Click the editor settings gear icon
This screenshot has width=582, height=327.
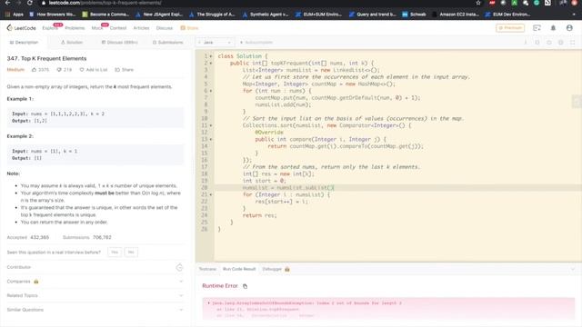[561, 43]
